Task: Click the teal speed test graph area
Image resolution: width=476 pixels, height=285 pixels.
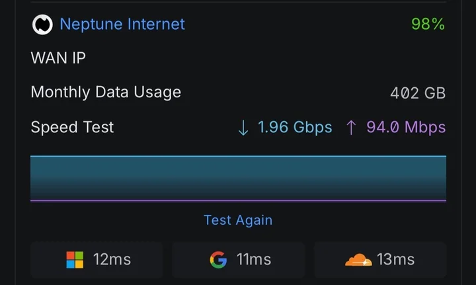Action: pos(238,177)
